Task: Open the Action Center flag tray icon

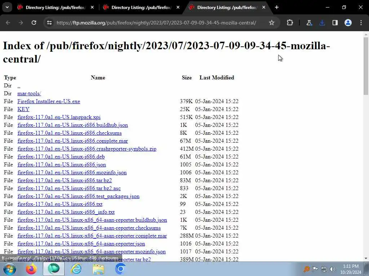Action: 315,269
